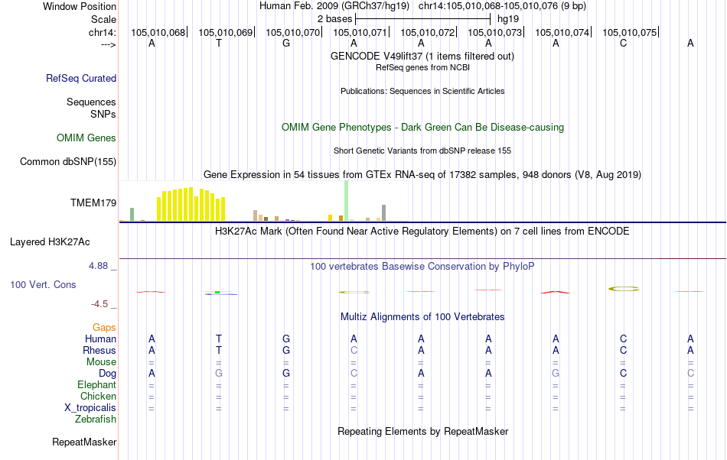The height and width of the screenshot is (460, 727).
Task: Click Publications: Sequences in Scientific Articles title
Action: click(422, 91)
